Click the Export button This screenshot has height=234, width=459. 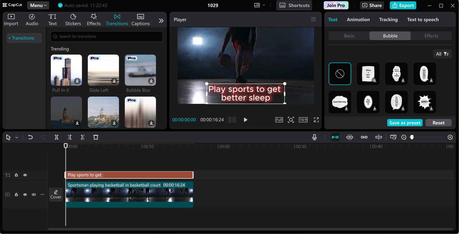click(x=403, y=5)
